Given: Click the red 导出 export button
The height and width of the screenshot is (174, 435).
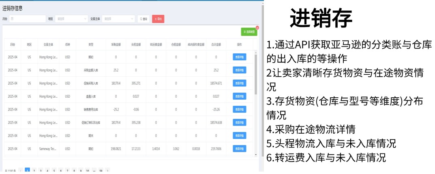Looking at the screenshot, I should coord(158,19).
